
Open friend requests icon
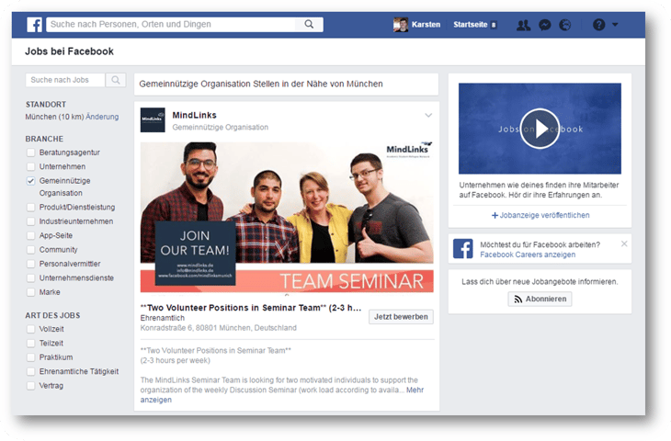(523, 25)
